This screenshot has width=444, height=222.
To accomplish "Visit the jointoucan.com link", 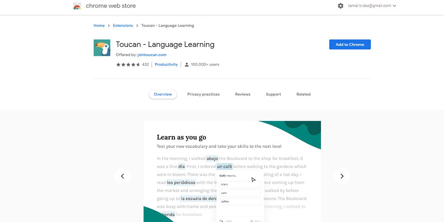I will click(152, 55).
